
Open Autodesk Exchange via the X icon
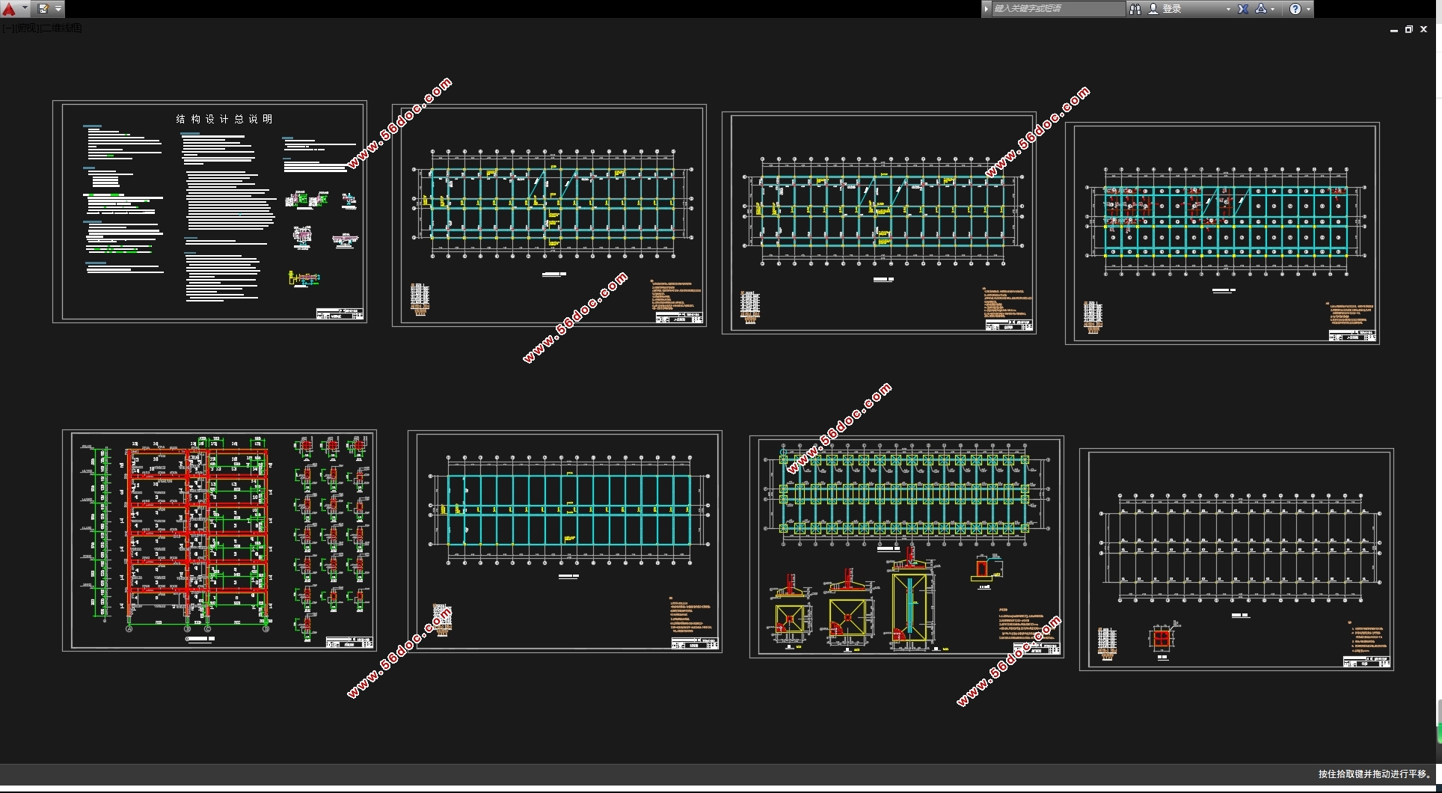click(x=1243, y=9)
